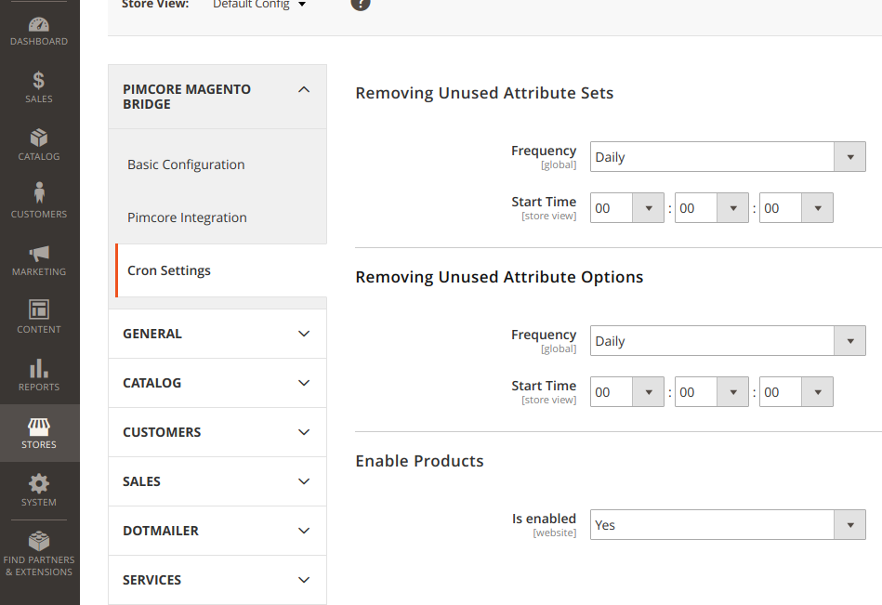Click the help question mark icon
The image size is (882, 605).
pyautogui.click(x=361, y=4)
